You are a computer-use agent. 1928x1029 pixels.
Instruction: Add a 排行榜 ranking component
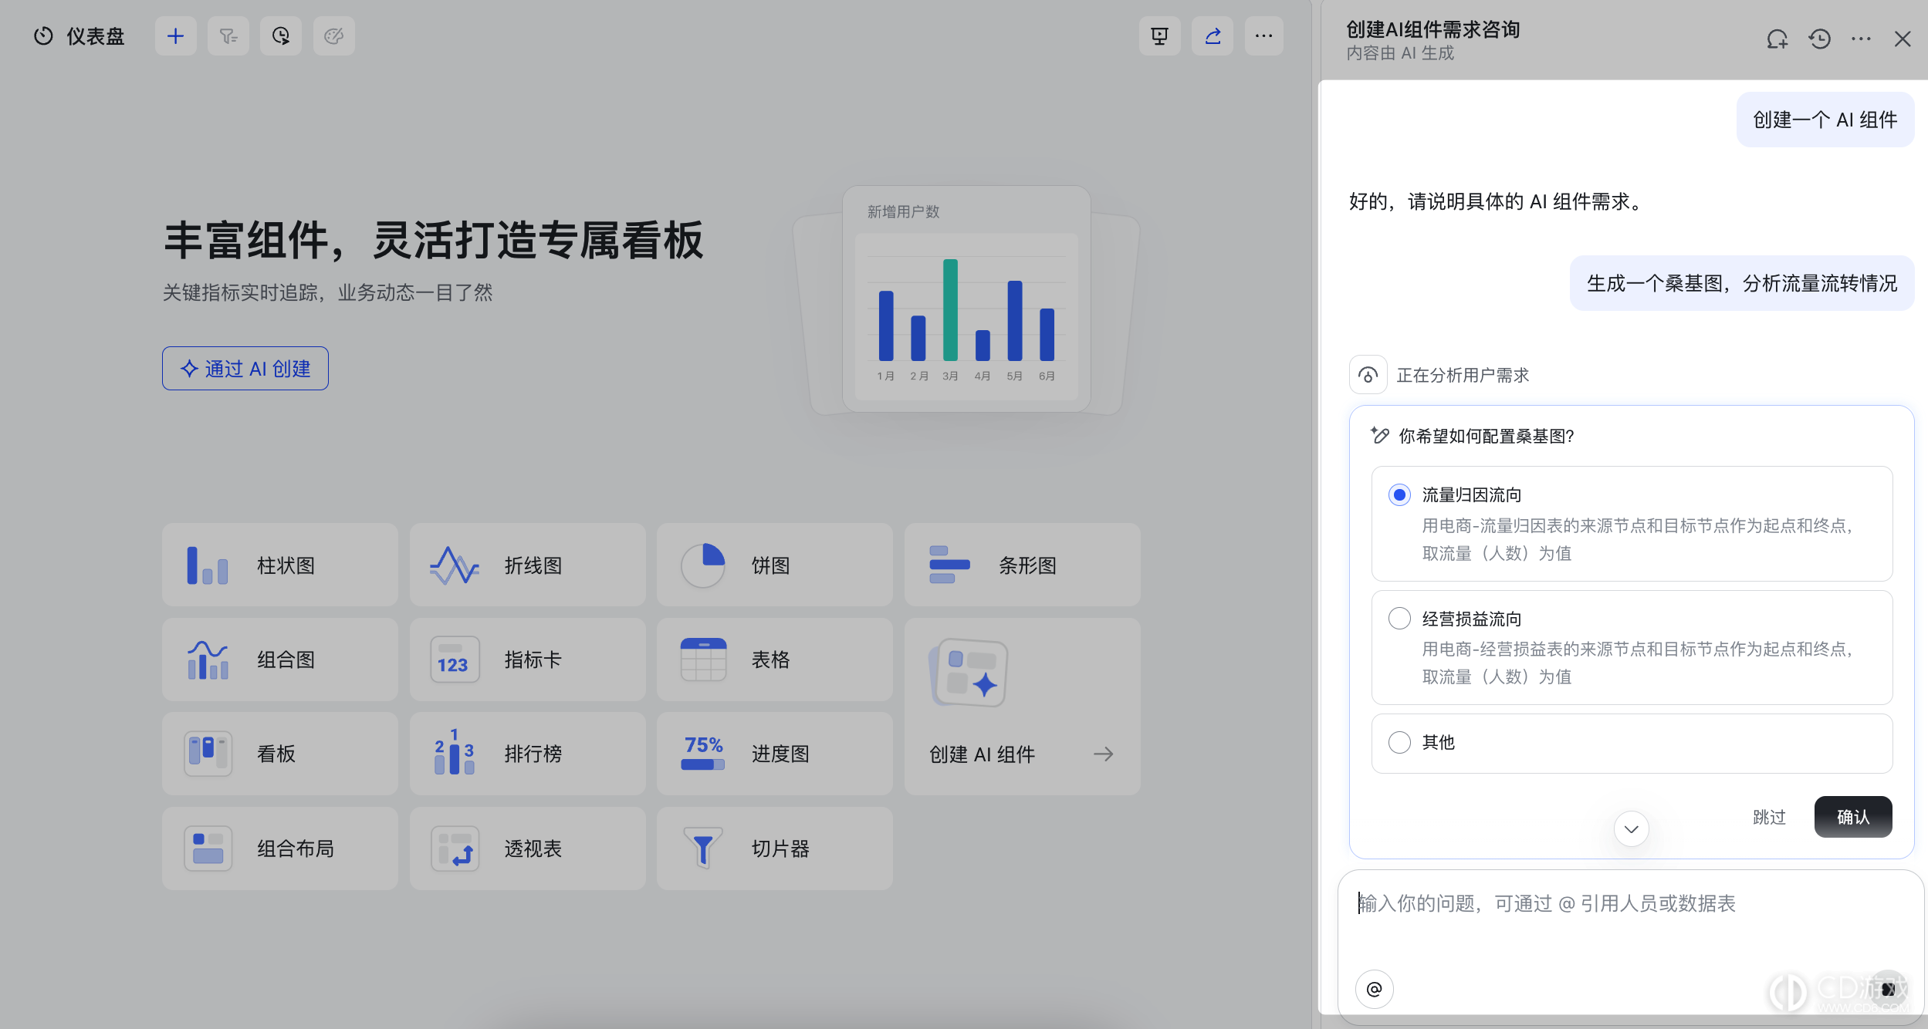pos(528,754)
